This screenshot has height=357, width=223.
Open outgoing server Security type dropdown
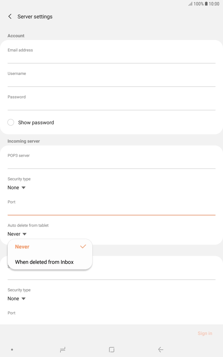[17, 299]
